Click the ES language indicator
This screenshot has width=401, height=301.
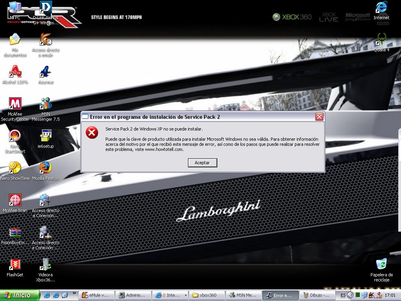tap(343, 295)
